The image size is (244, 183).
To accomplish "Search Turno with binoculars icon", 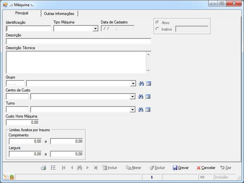I will (141, 110).
